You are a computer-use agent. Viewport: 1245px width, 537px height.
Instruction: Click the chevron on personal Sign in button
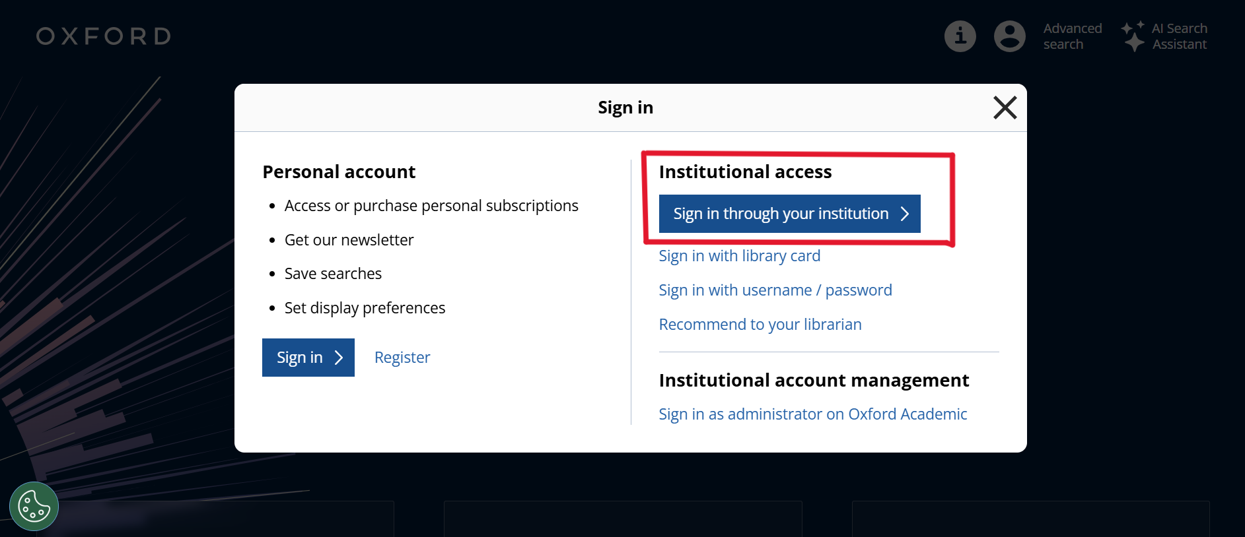pyautogui.click(x=339, y=358)
